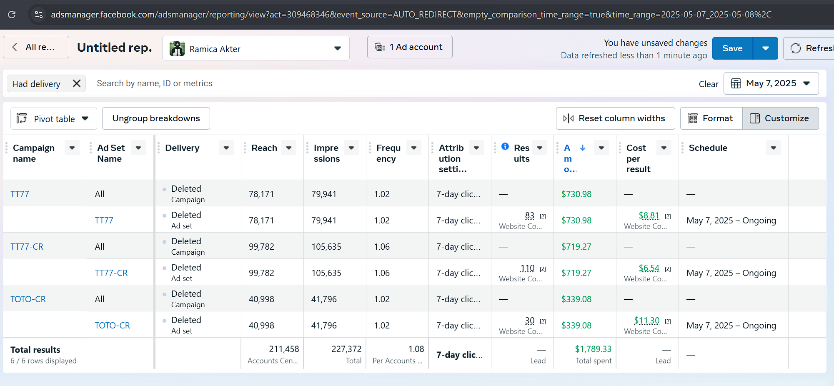Screen dimensions: 834x386
Task: Click the Results column info icon
Action: click(505, 146)
